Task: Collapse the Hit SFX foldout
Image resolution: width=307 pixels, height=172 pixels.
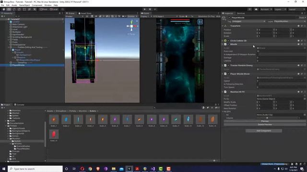Action: coord(223,112)
